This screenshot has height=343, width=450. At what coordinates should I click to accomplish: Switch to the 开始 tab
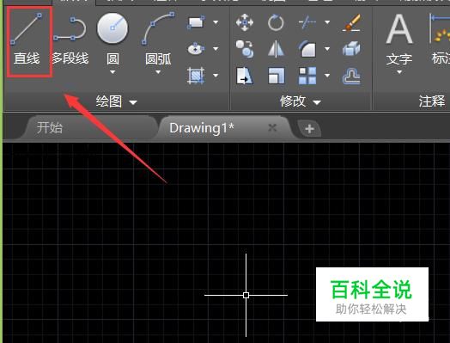[x=50, y=127]
